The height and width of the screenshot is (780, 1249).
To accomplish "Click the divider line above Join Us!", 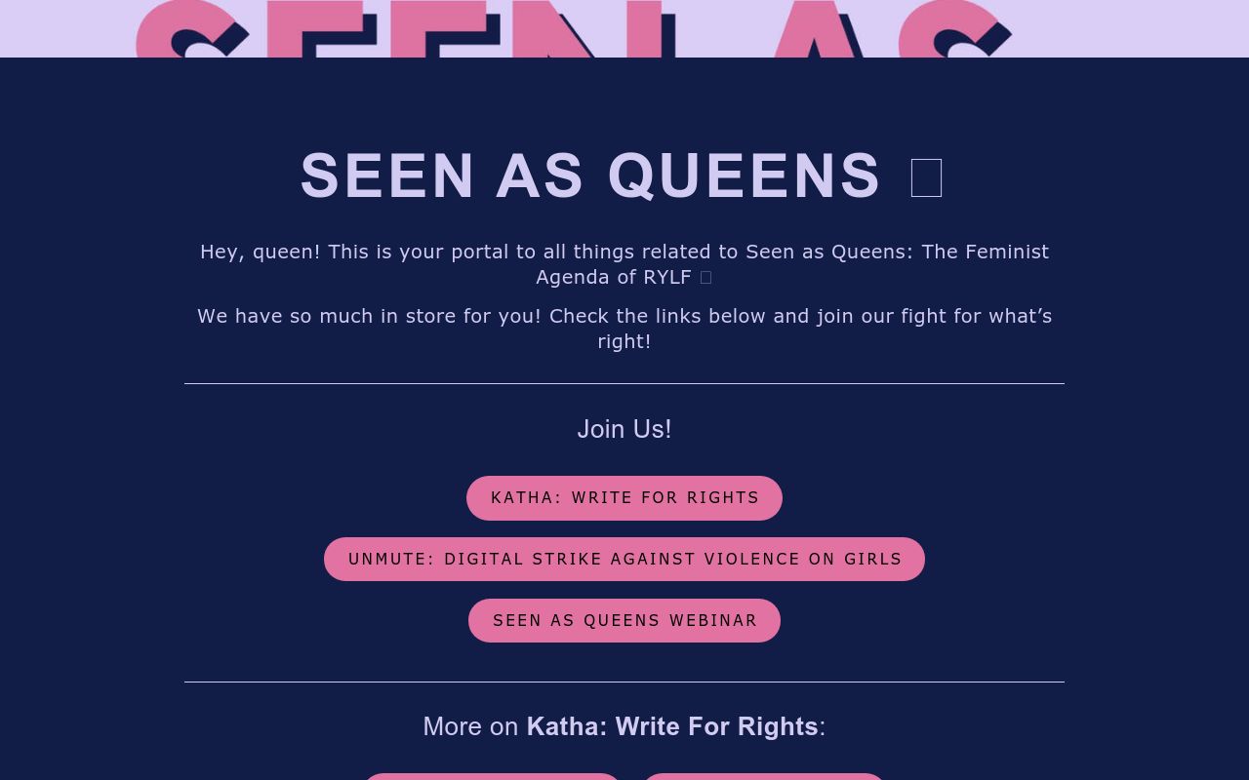I will [x=624, y=384].
